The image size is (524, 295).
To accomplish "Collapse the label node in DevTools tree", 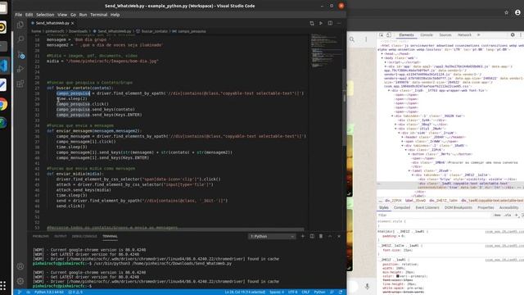I will [409, 170].
